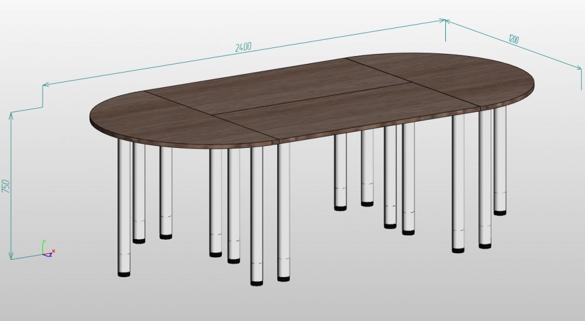Select the seam beside the left rounded panel
The width and height of the screenshot is (585, 321).
(x=211, y=116)
